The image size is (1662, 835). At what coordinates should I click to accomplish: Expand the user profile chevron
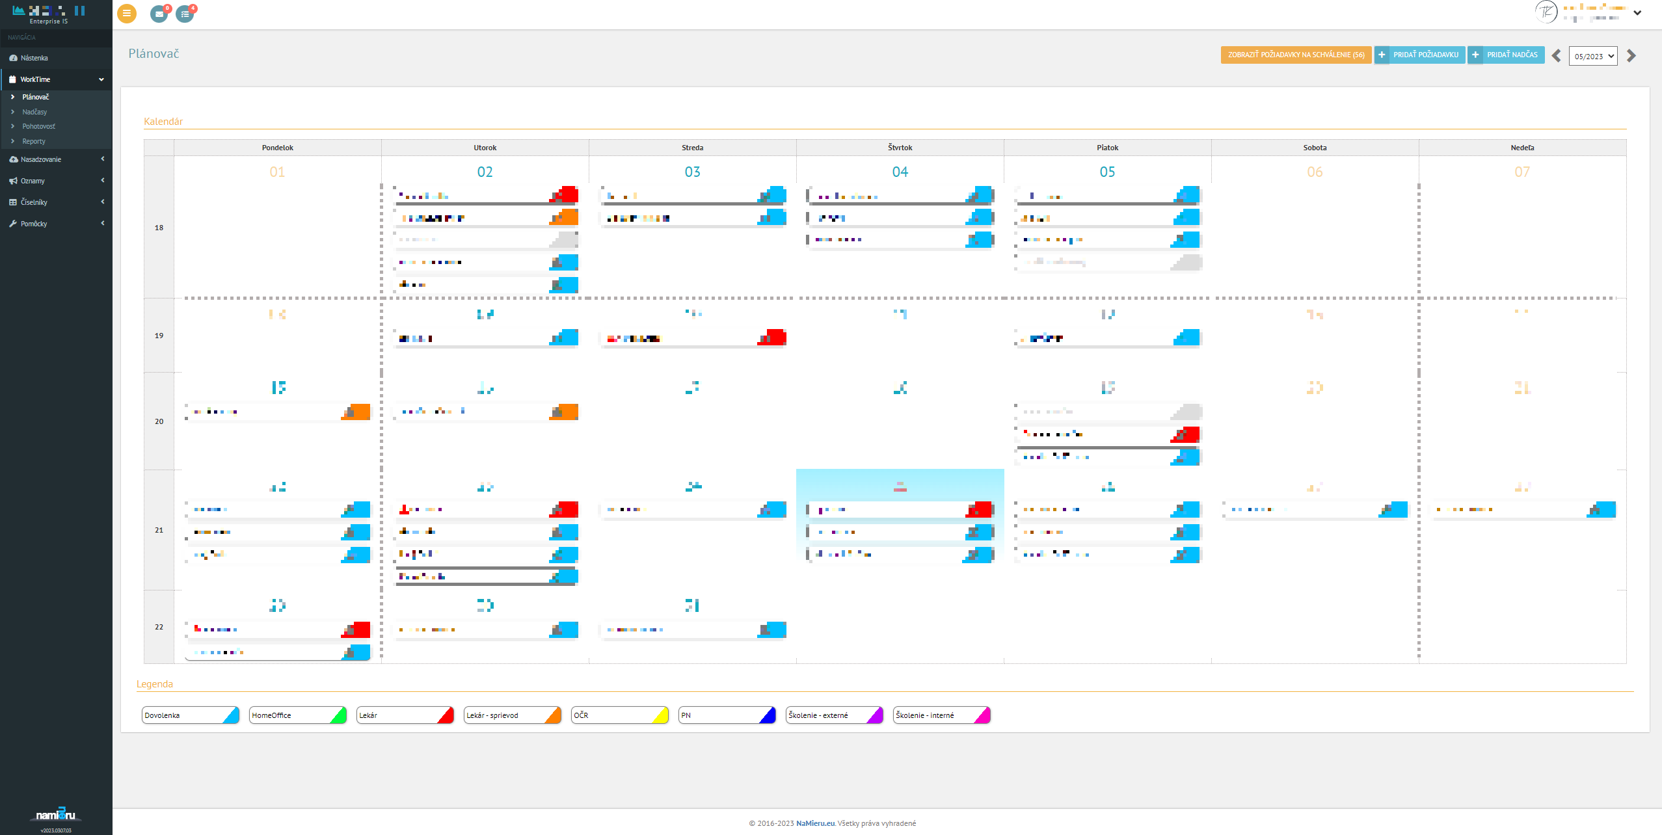(1639, 13)
